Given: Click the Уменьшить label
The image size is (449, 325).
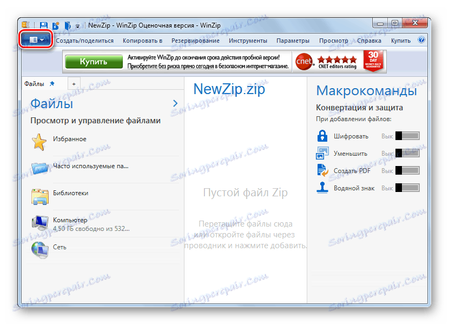Looking at the screenshot, I should tap(350, 154).
